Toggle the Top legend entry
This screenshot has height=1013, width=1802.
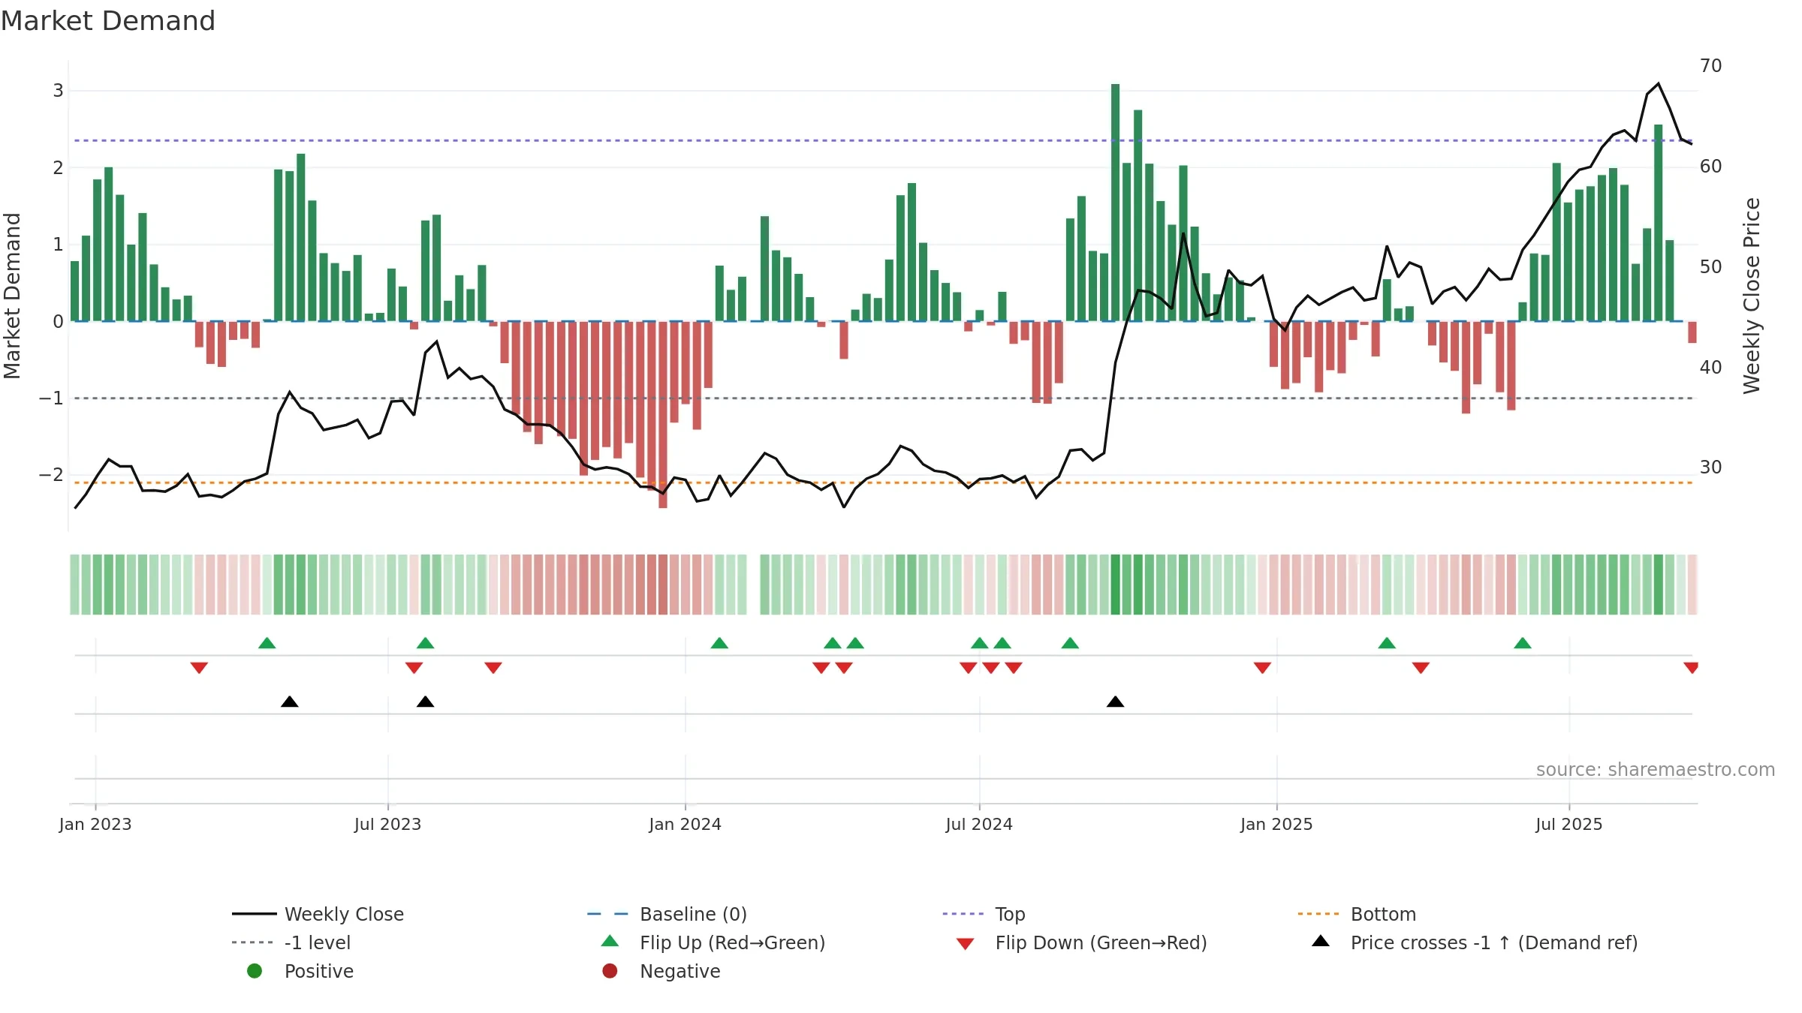[x=984, y=914]
